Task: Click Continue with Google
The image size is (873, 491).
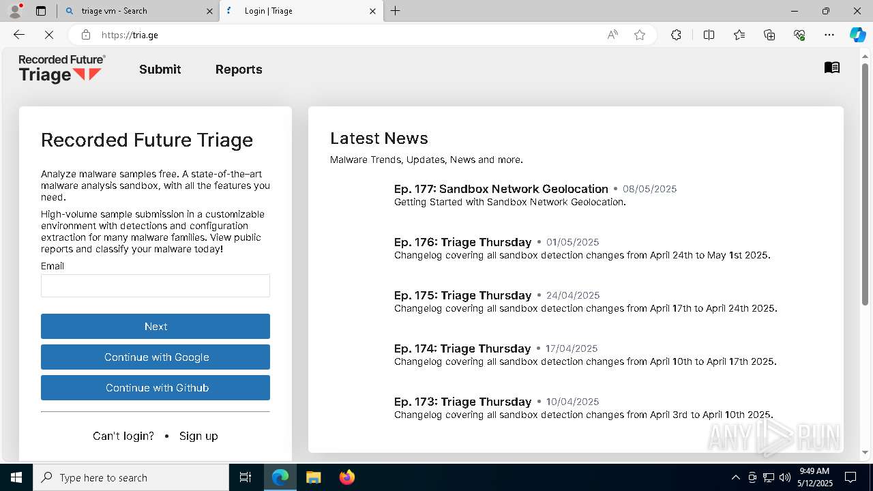Action: (156, 357)
